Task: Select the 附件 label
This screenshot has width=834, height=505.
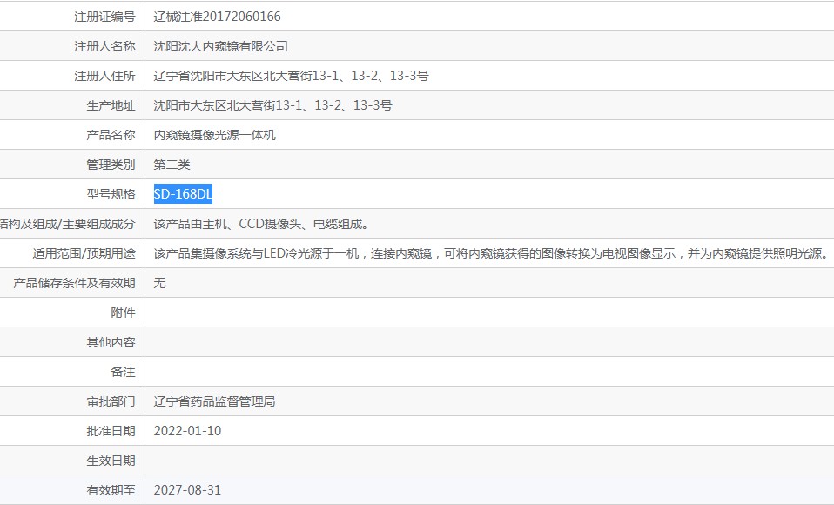Action: (x=123, y=313)
